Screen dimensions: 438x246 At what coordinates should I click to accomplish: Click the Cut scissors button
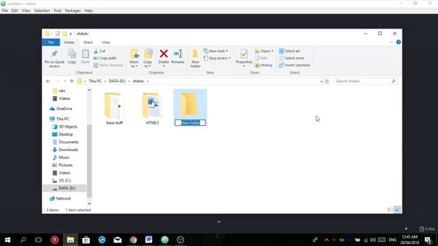[99, 51]
